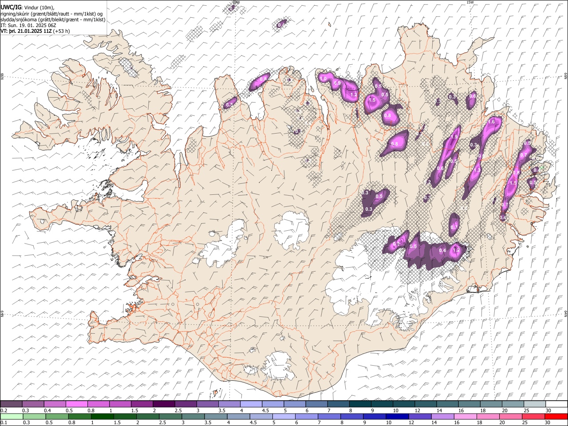This screenshot has height=426, width=568.
Task: Click the '1.9' precipitation value on the map
Action: [454, 138]
